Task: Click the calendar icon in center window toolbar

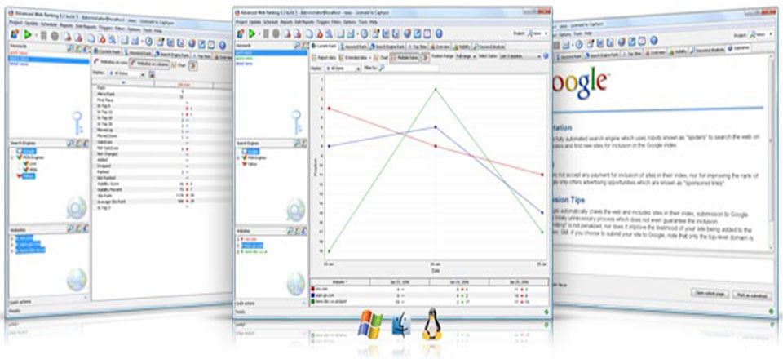Action: pyautogui.click(x=428, y=33)
